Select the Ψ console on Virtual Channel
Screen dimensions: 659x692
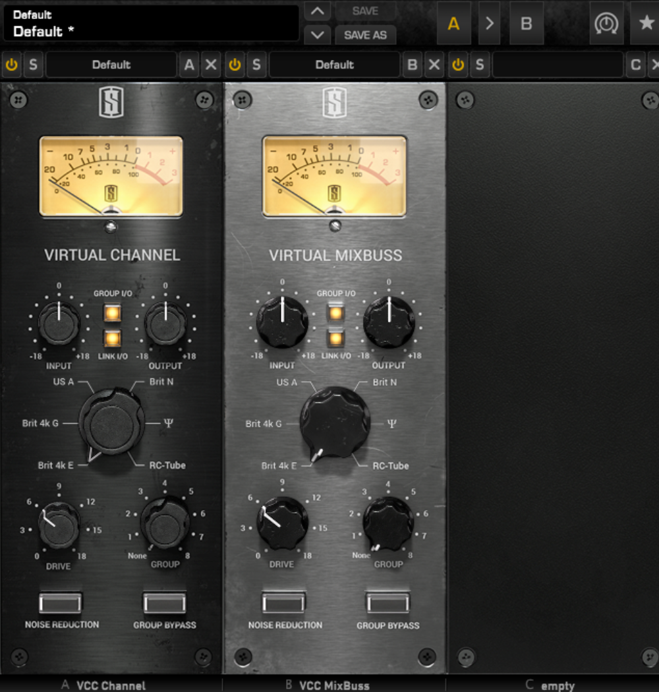tap(168, 423)
